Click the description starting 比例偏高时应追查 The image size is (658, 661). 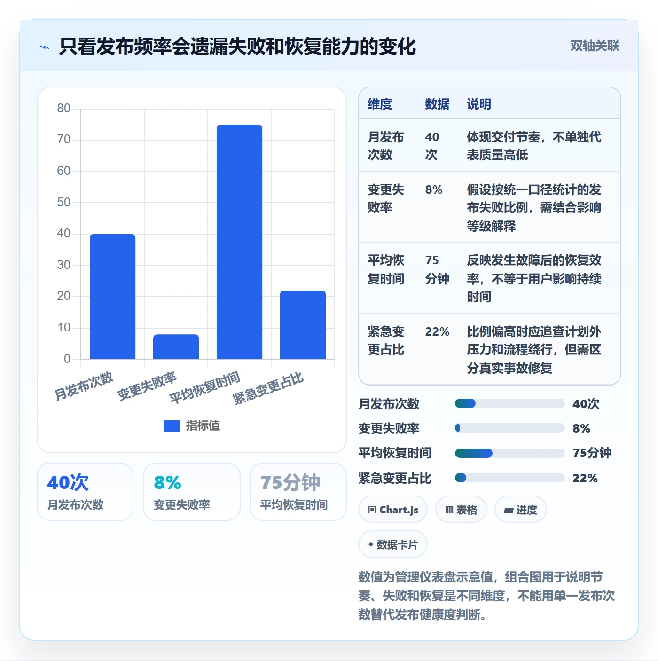click(x=534, y=349)
